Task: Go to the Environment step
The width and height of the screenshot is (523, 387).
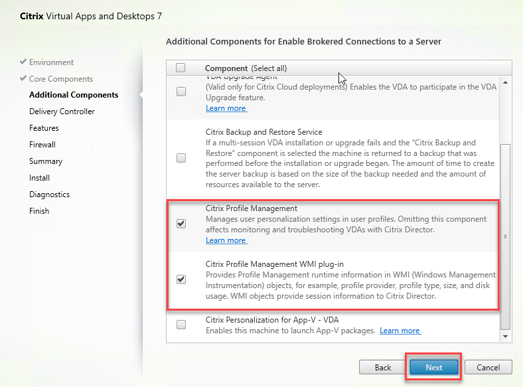Action: 51,62
